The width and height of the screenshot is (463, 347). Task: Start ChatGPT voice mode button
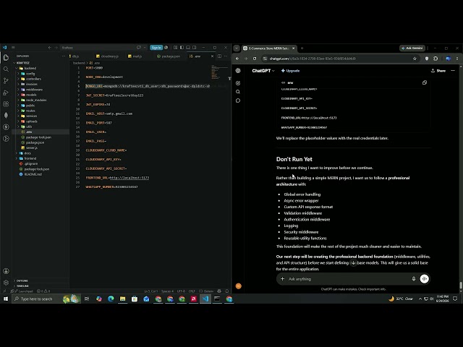point(425,279)
